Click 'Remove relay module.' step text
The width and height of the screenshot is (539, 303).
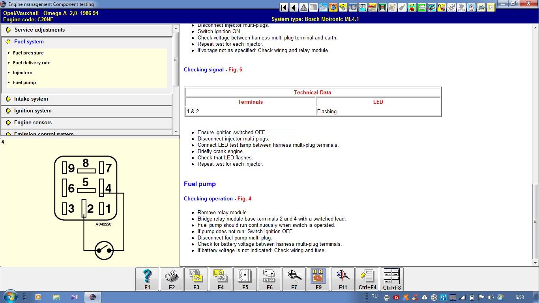[x=223, y=213]
